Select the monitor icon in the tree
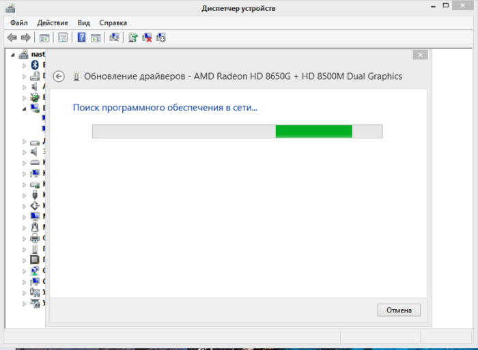The height and width of the screenshot is (350, 478). pyautogui.click(x=35, y=216)
